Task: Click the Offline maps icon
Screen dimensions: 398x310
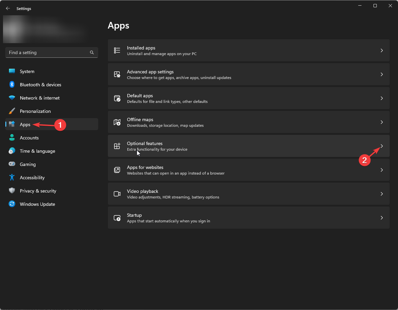Action: pyautogui.click(x=117, y=122)
